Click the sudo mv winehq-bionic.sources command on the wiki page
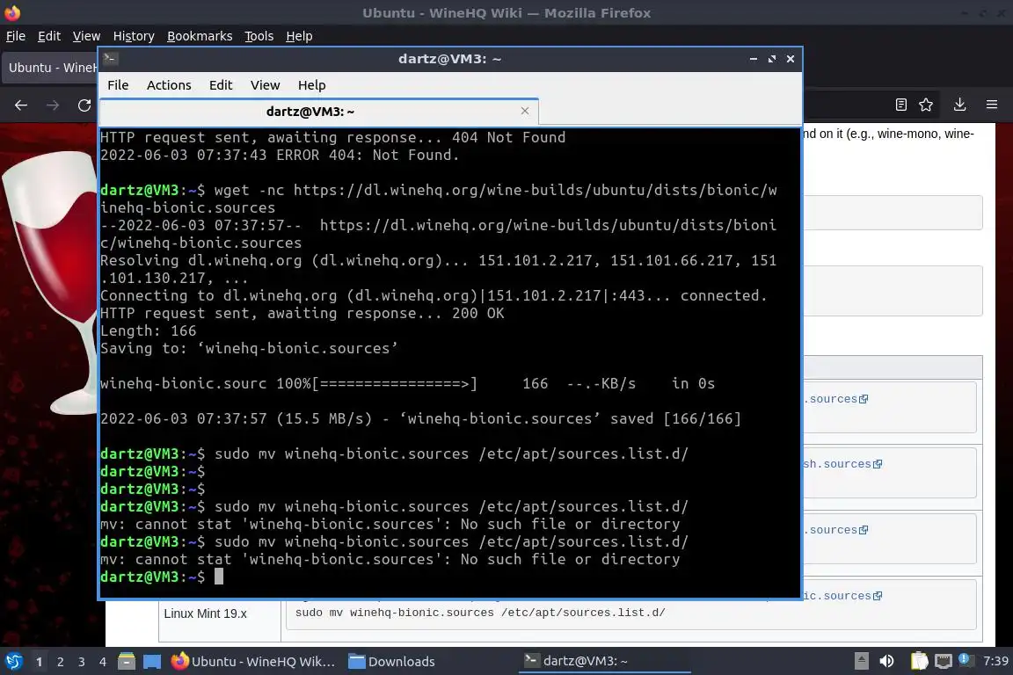Viewport: 1013px width, 675px height. (x=480, y=613)
